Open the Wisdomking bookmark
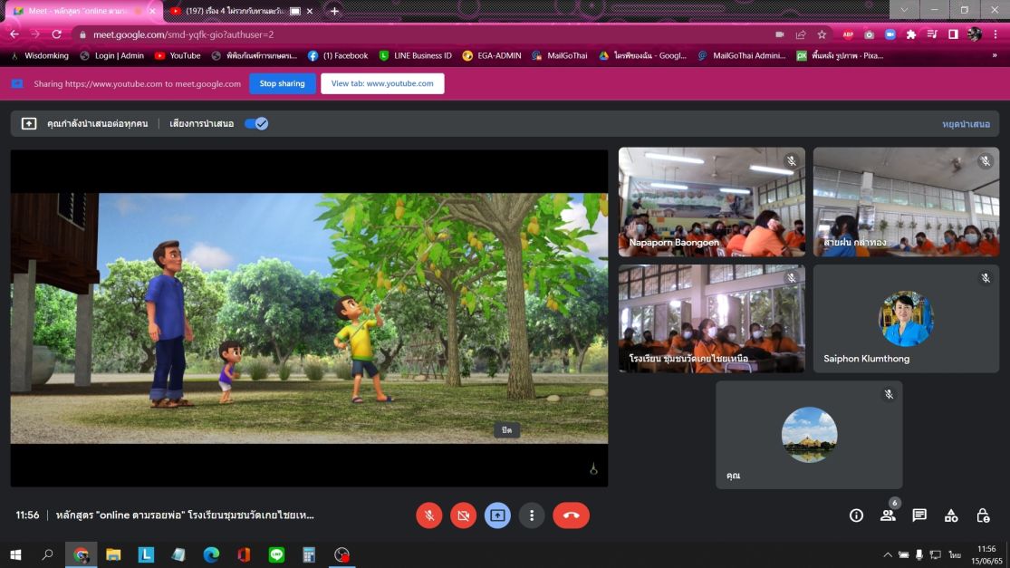The width and height of the screenshot is (1010, 568). [40, 56]
